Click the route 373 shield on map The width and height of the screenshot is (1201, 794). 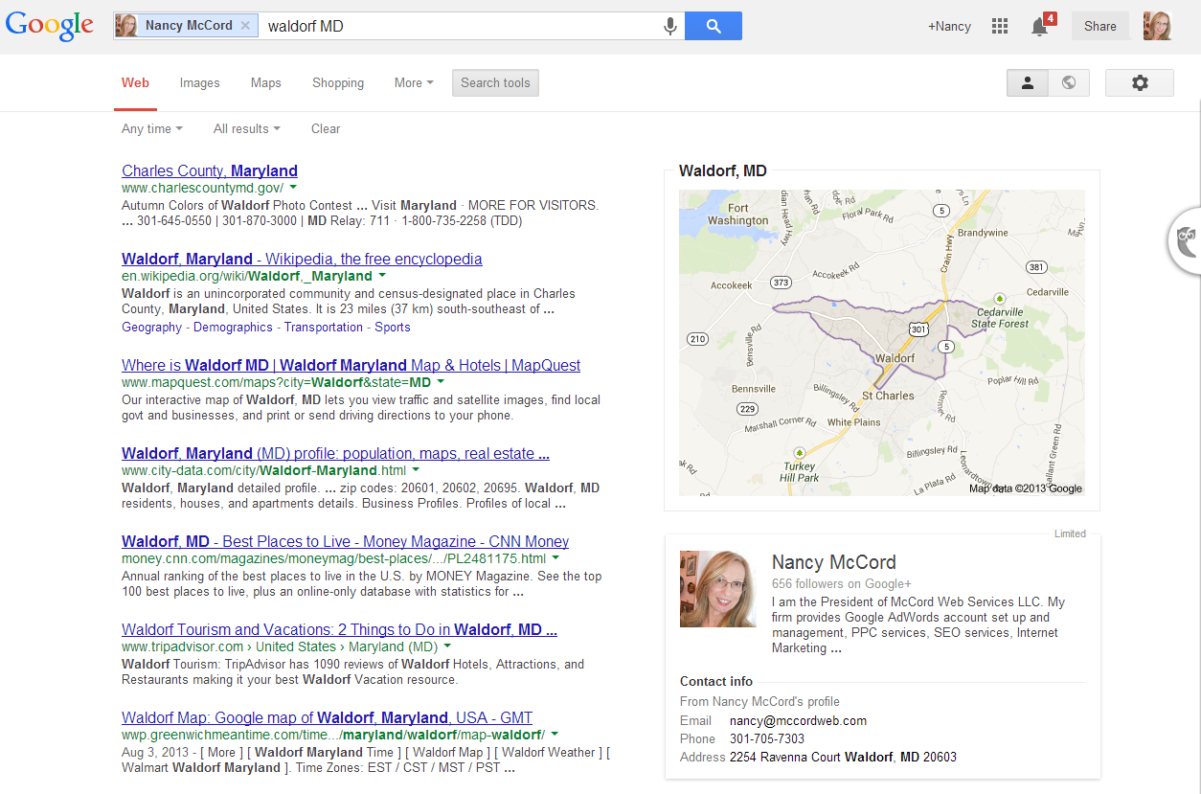[x=782, y=283]
